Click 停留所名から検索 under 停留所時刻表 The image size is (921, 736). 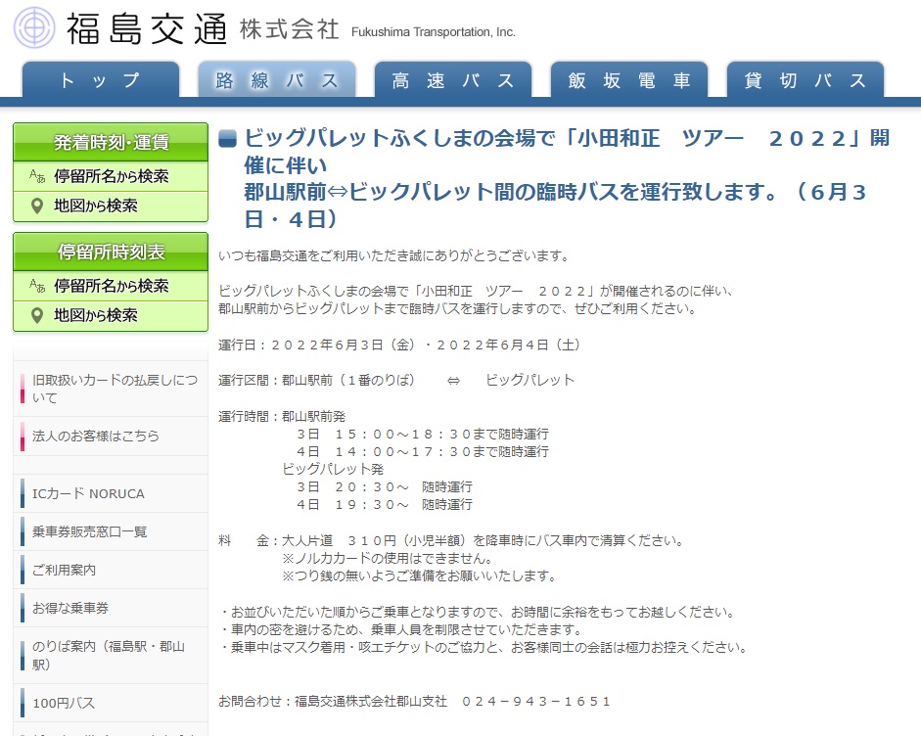click(x=111, y=286)
